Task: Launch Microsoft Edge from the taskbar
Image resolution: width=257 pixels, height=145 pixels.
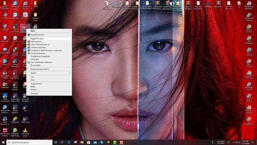Action: [x=69, y=142]
